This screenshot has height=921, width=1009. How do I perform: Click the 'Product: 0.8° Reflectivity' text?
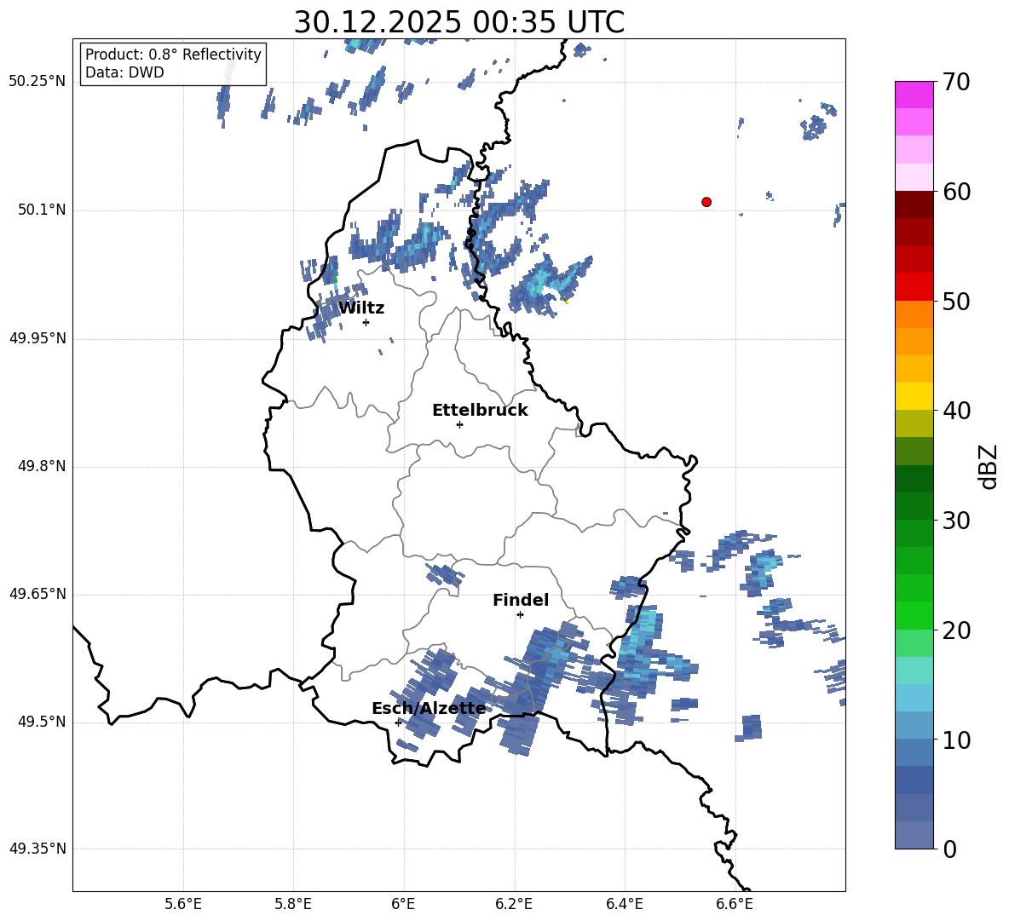(173, 54)
